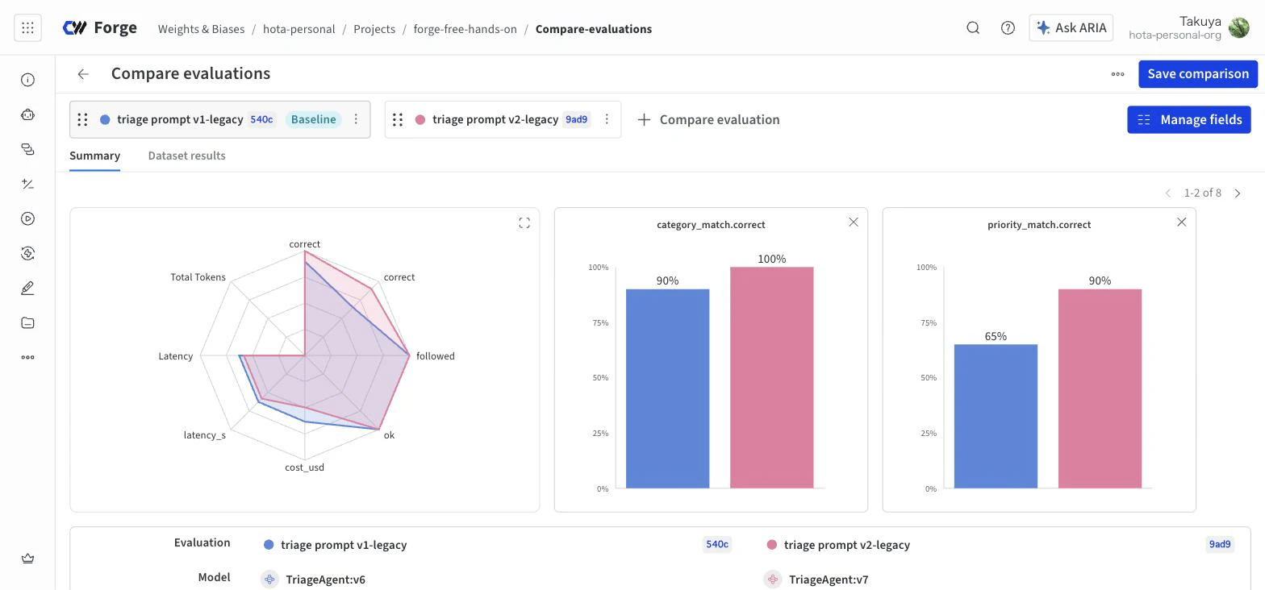Open the three-dots more icon in sidebar

click(27, 357)
